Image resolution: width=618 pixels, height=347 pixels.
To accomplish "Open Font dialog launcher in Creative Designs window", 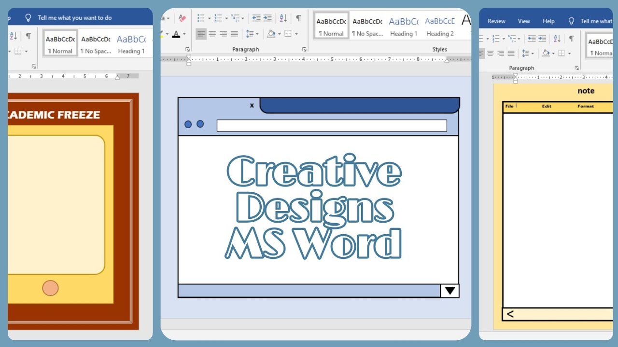I will pyautogui.click(x=187, y=49).
